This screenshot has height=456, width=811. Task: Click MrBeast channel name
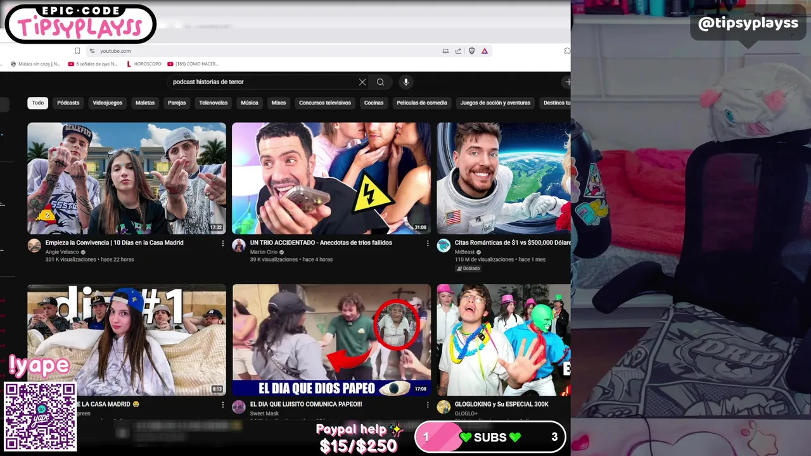click(464, 252)
